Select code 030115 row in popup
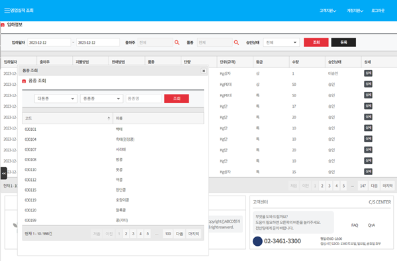This screenshot has width=397, height=261. [x=113, y=190]
